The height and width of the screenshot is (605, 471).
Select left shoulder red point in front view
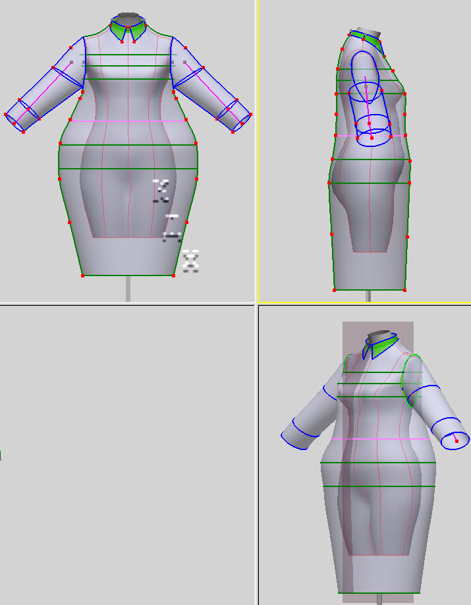click(x=71, y=48)
